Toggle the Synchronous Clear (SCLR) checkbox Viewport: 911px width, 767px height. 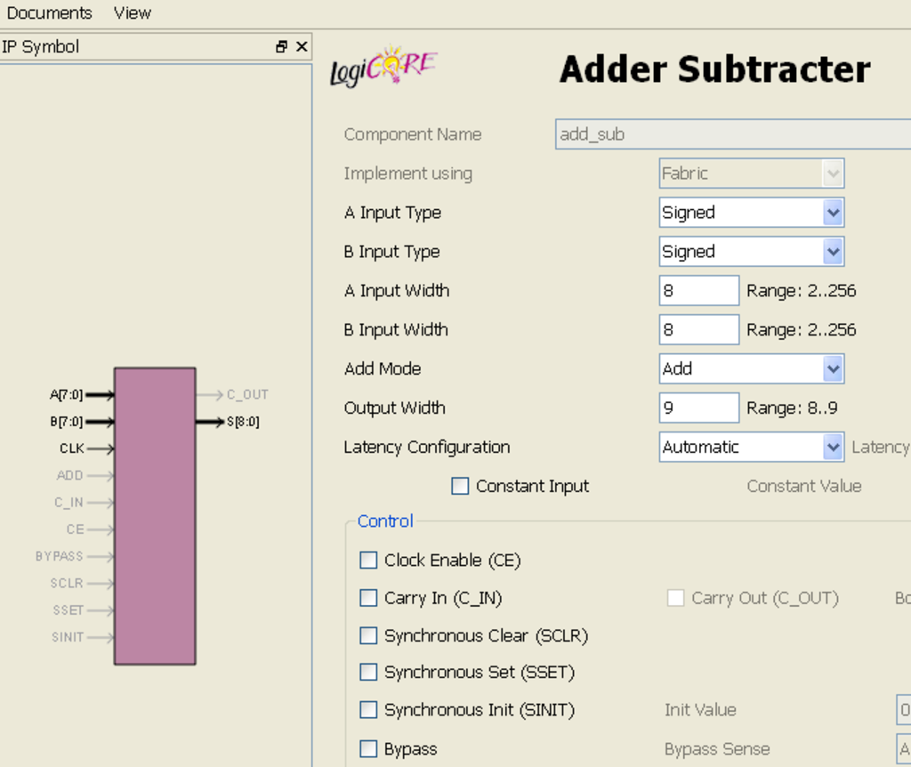pyautogui.click(x=368, y=635)
